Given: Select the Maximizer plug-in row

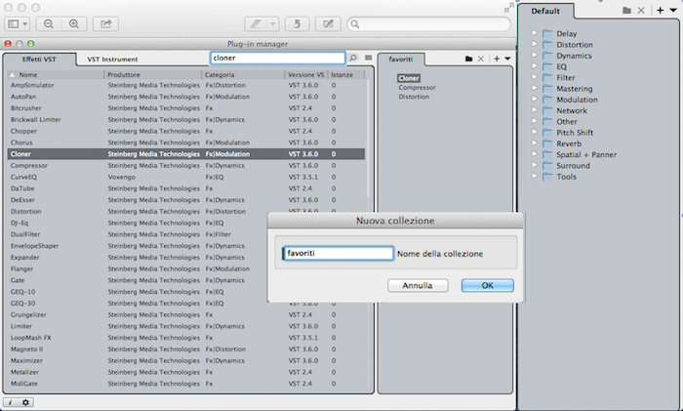Looking at the screenshot, I should (186, 360).
